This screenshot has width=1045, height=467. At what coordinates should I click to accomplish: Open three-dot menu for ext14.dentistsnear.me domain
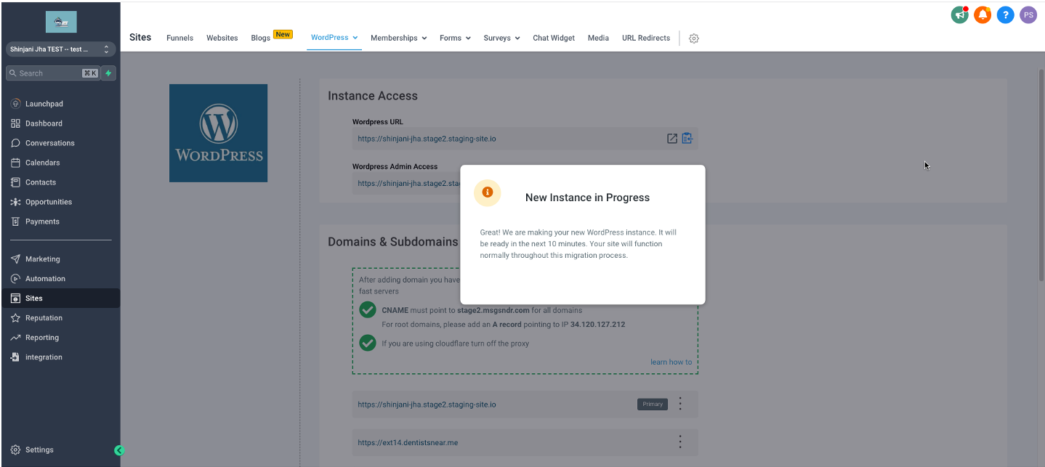680,442
